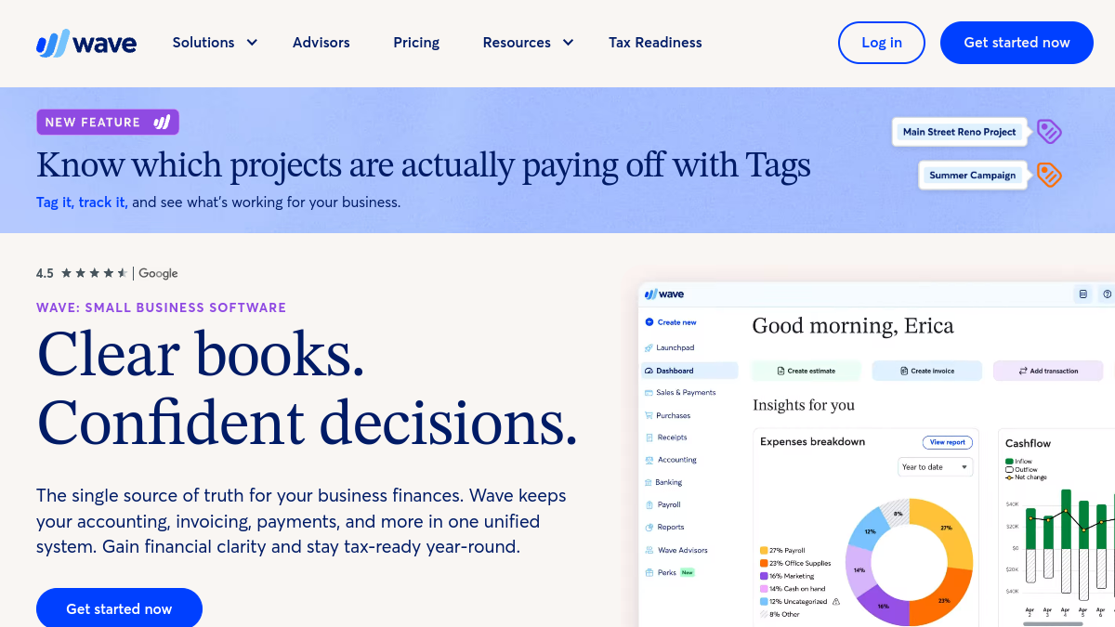
Task: Click the bank building icon for Banking
Action: pyautogui.click(x=649, y=482)
